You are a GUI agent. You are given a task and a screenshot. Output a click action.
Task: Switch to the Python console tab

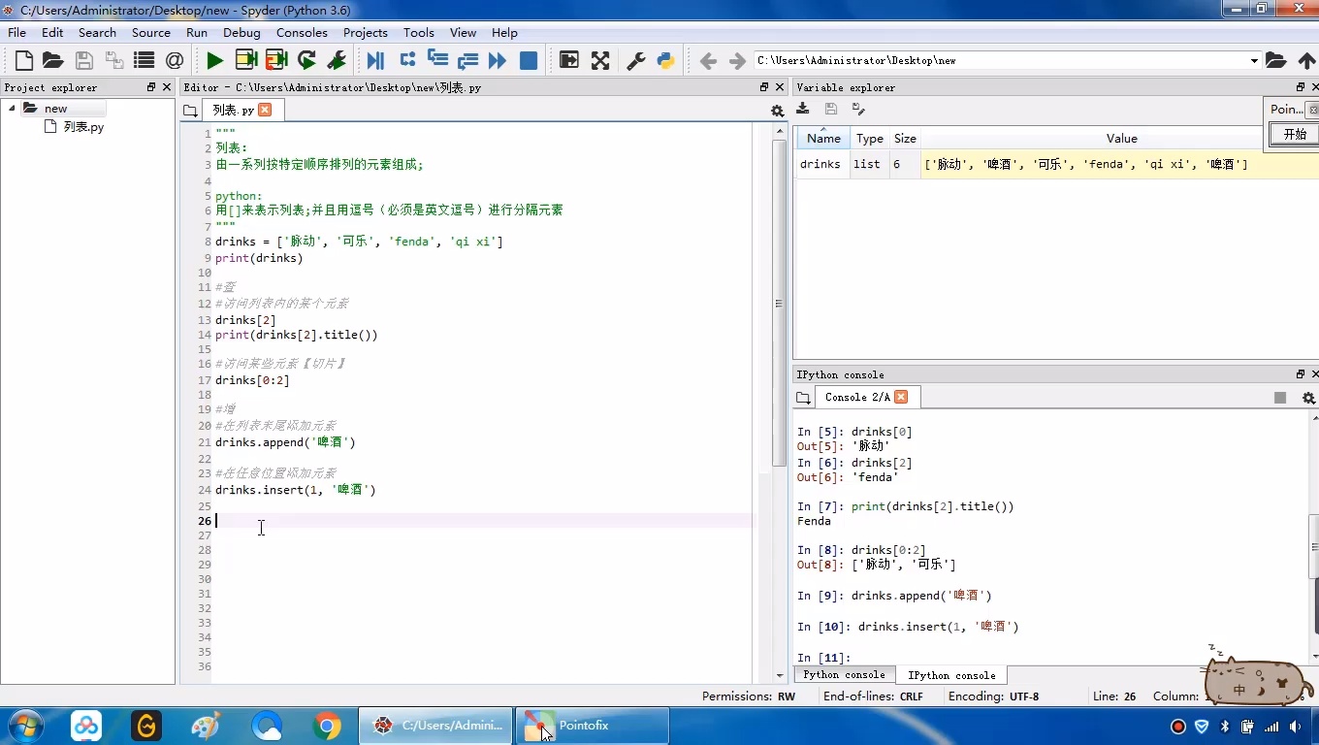[843, 675]
